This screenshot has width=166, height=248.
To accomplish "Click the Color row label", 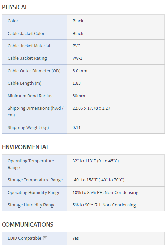I will click(x=13, y=21).
